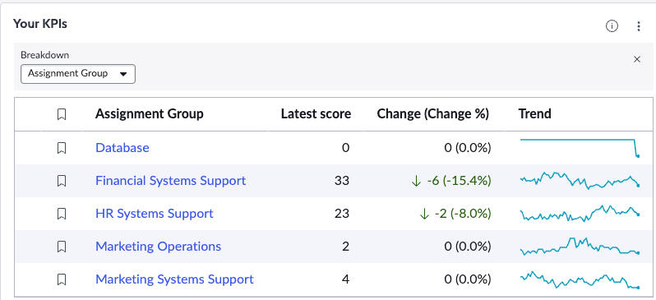Click the latest score value 23
The height and width of the screenshot is (300, 656).
[x=342, y=214]
